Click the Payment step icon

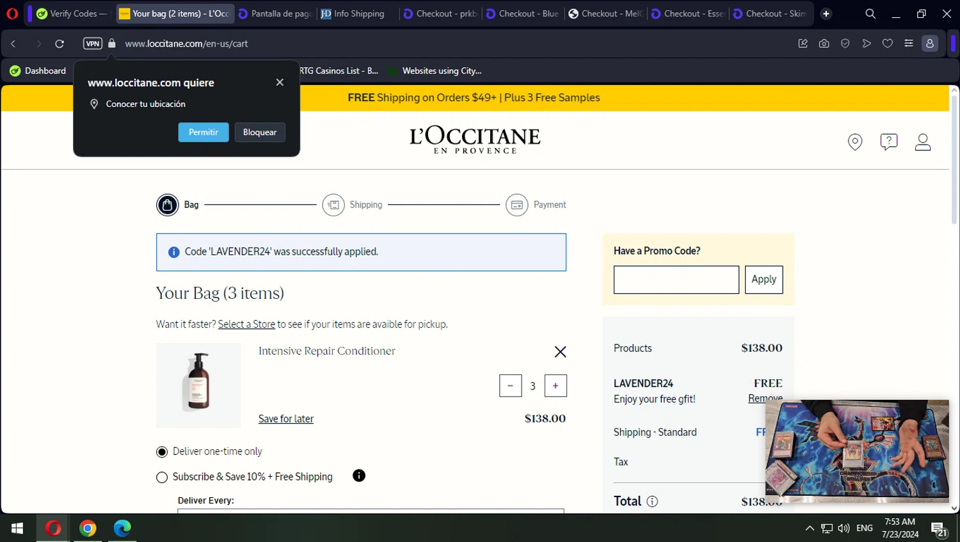pyautogui.click(x=517, y=205)
